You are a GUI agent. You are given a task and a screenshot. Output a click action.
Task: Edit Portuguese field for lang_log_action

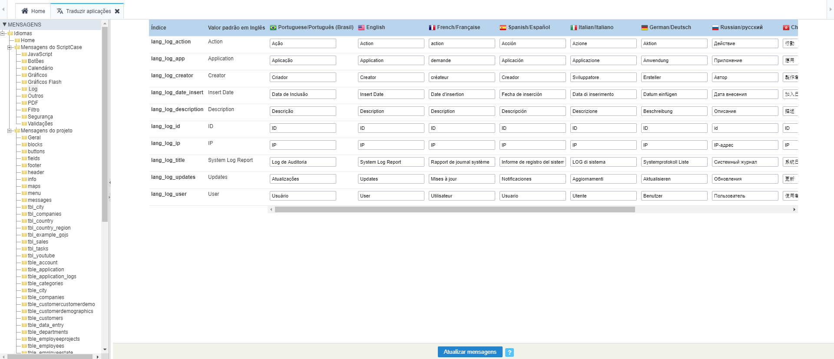[x=303, y=43]
